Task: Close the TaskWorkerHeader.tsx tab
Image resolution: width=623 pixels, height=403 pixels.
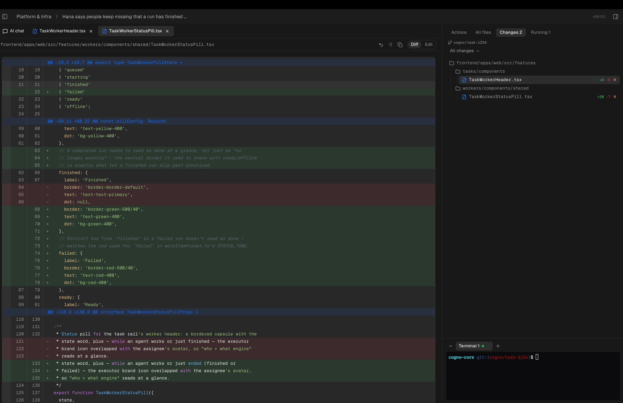Action: coord(91,31)
